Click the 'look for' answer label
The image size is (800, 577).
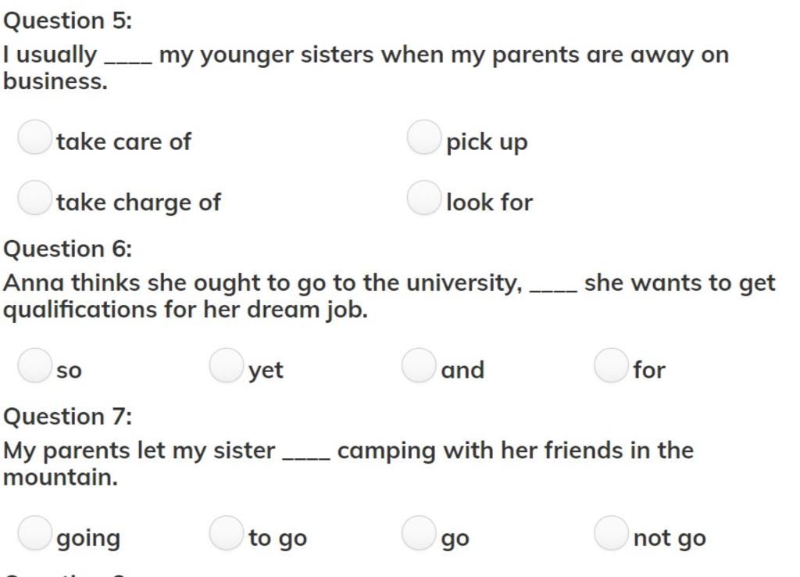point(489,202)
